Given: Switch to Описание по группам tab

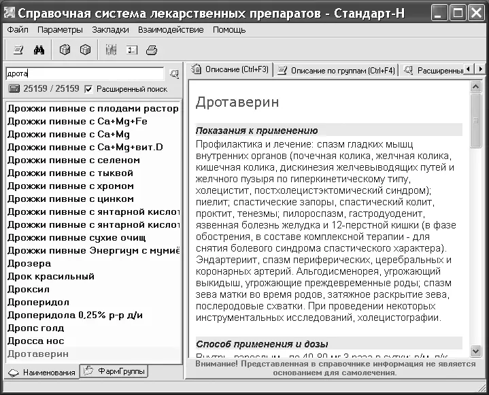Looking at the screenshot, I should point(337,70).
